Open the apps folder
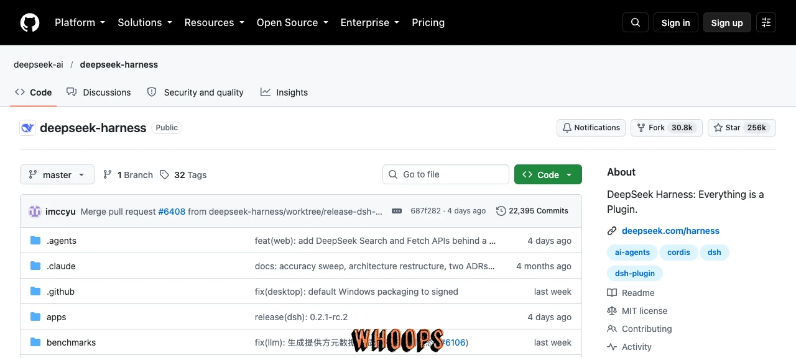Image resolution: width=796 pixels, height=358 pixels. (56, 317)
